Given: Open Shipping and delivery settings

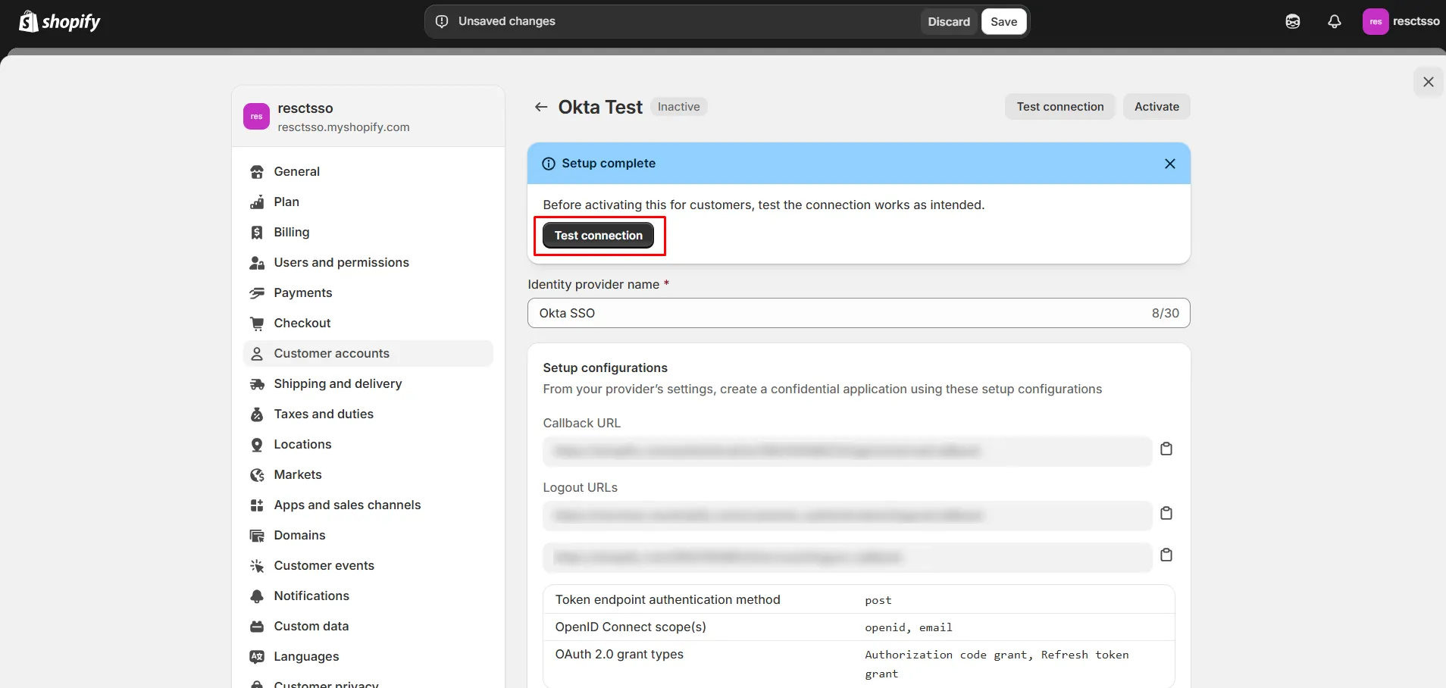Looking at the screenshot, I should [368, 384].
